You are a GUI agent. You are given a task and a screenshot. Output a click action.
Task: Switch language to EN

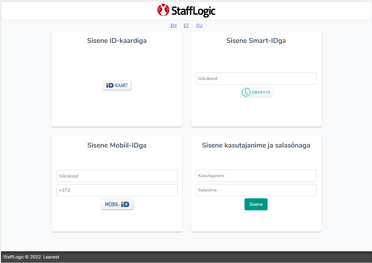[173, 25]
